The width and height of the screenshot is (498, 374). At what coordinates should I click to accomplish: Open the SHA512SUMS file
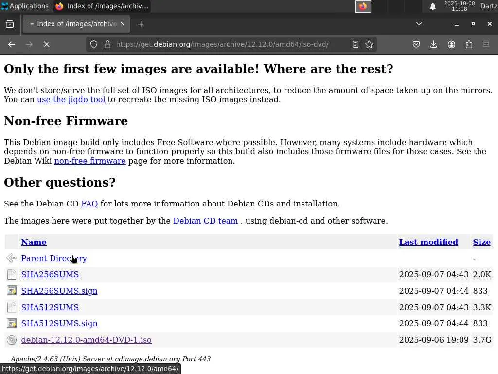tap(50, 308)
